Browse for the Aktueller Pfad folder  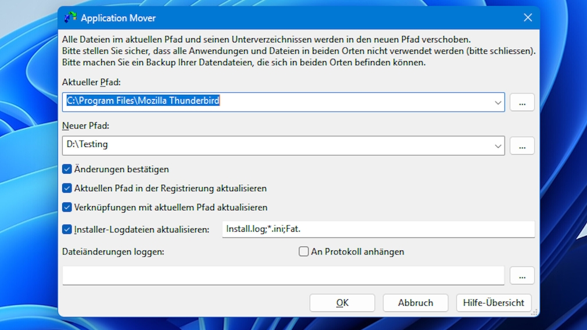click(x=522, y=102)
